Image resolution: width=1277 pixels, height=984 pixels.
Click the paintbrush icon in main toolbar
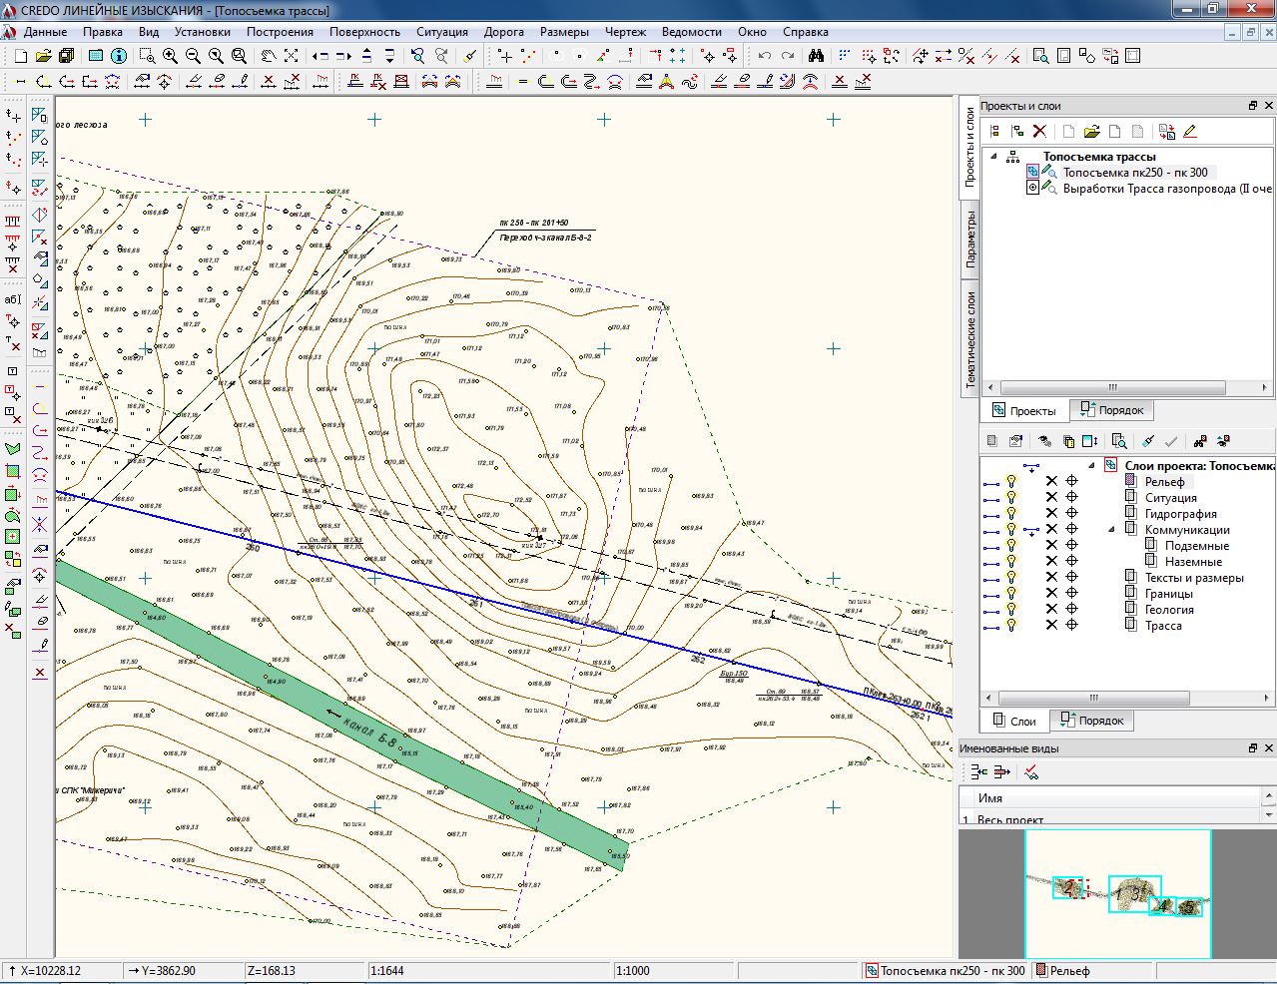[x=470, y=57]
